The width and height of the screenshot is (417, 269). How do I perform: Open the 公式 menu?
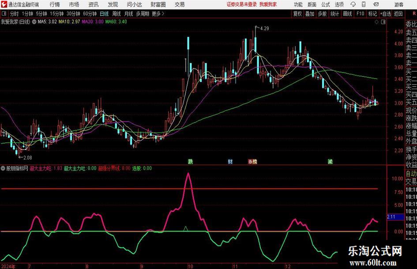click(325, 4)
